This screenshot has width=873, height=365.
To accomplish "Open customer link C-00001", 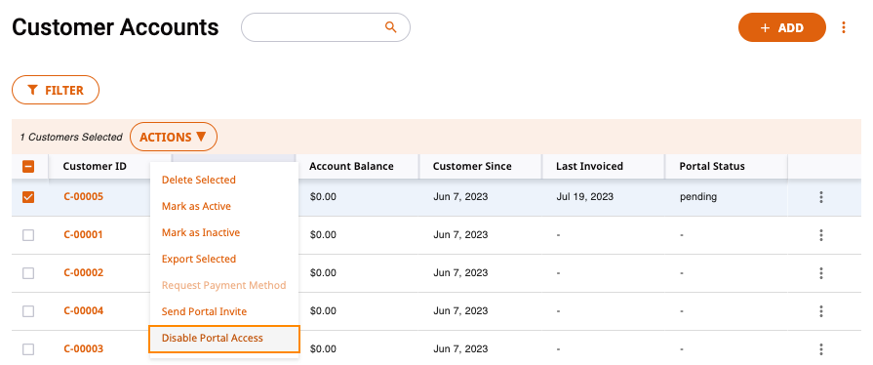I will (x=84, y=234).
